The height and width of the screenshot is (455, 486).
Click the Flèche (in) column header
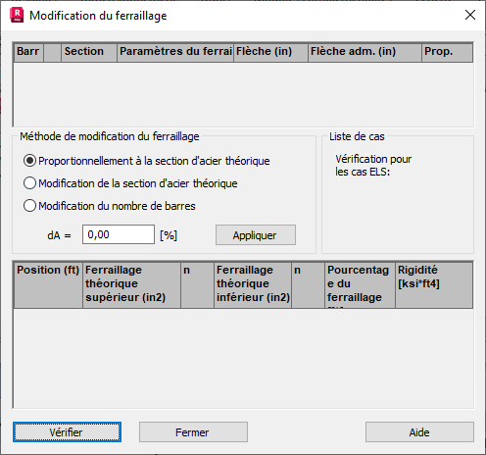(x=270, y=52)
